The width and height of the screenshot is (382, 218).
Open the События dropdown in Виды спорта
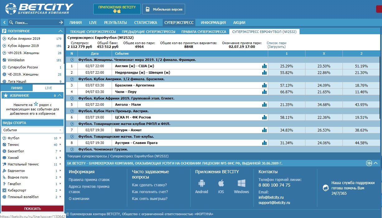tap(32, 130)
